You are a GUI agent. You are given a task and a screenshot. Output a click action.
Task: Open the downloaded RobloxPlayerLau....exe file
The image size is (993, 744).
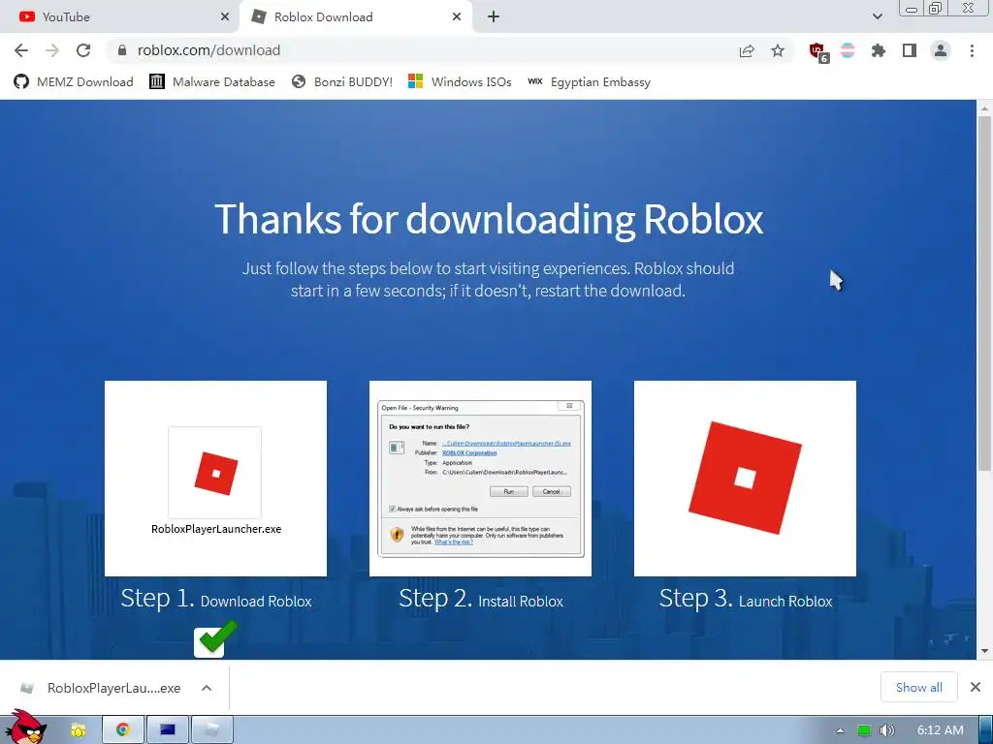(101, 689)
